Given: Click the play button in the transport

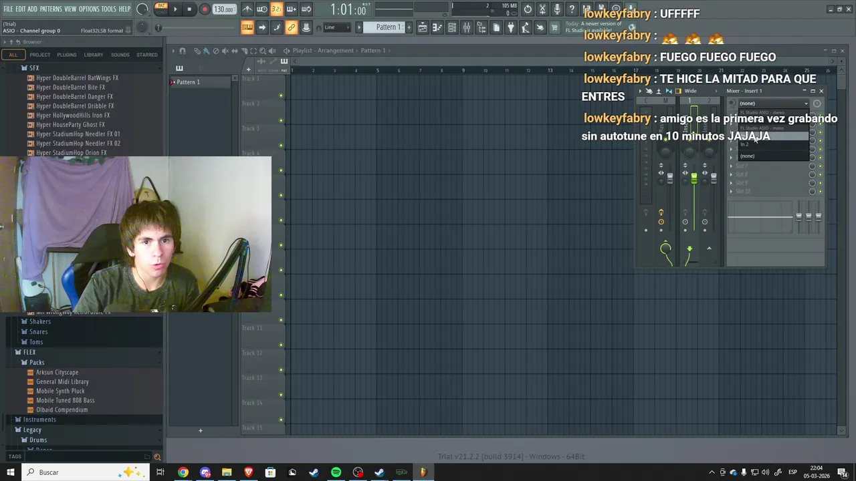Looking at the screenshot, I should tap(175, 9).
